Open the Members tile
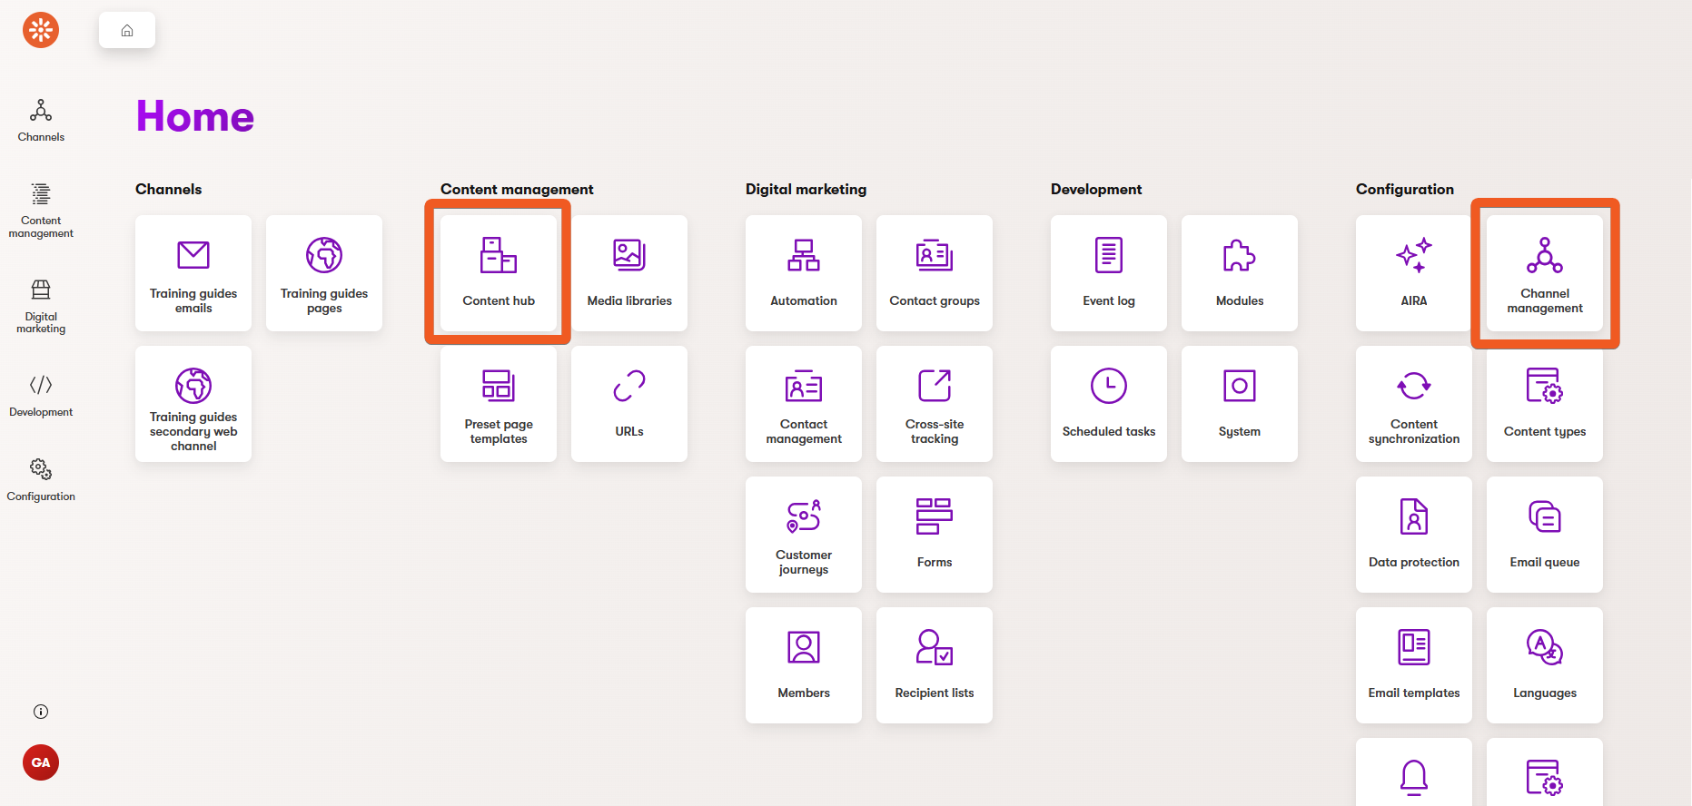Screen dimensions: 1692x806 click(804, 665)
